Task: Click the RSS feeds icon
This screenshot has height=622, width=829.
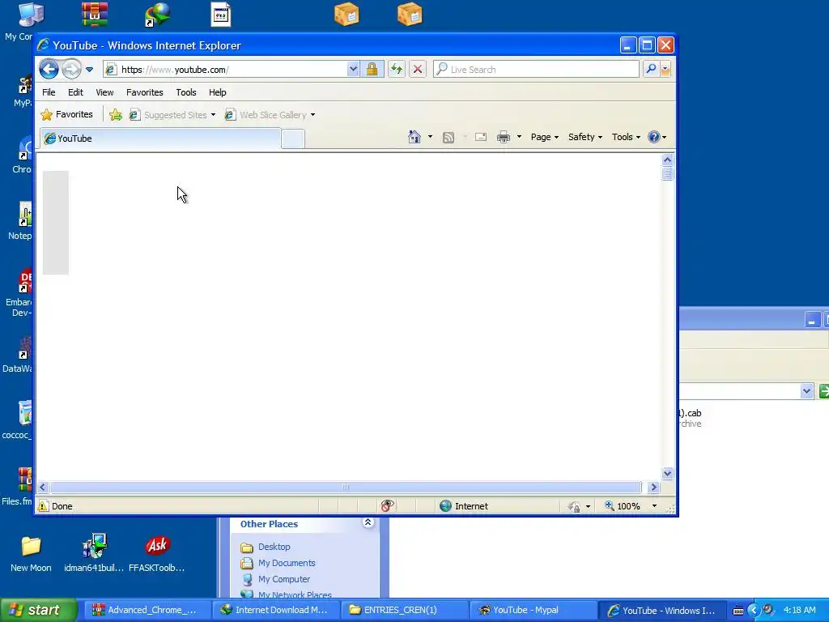Action: pyautogui.click(x=449, y=138)
